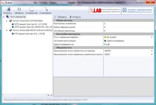
Task: Click the right panel Открыть button
Action: click(x=75, y=17)
